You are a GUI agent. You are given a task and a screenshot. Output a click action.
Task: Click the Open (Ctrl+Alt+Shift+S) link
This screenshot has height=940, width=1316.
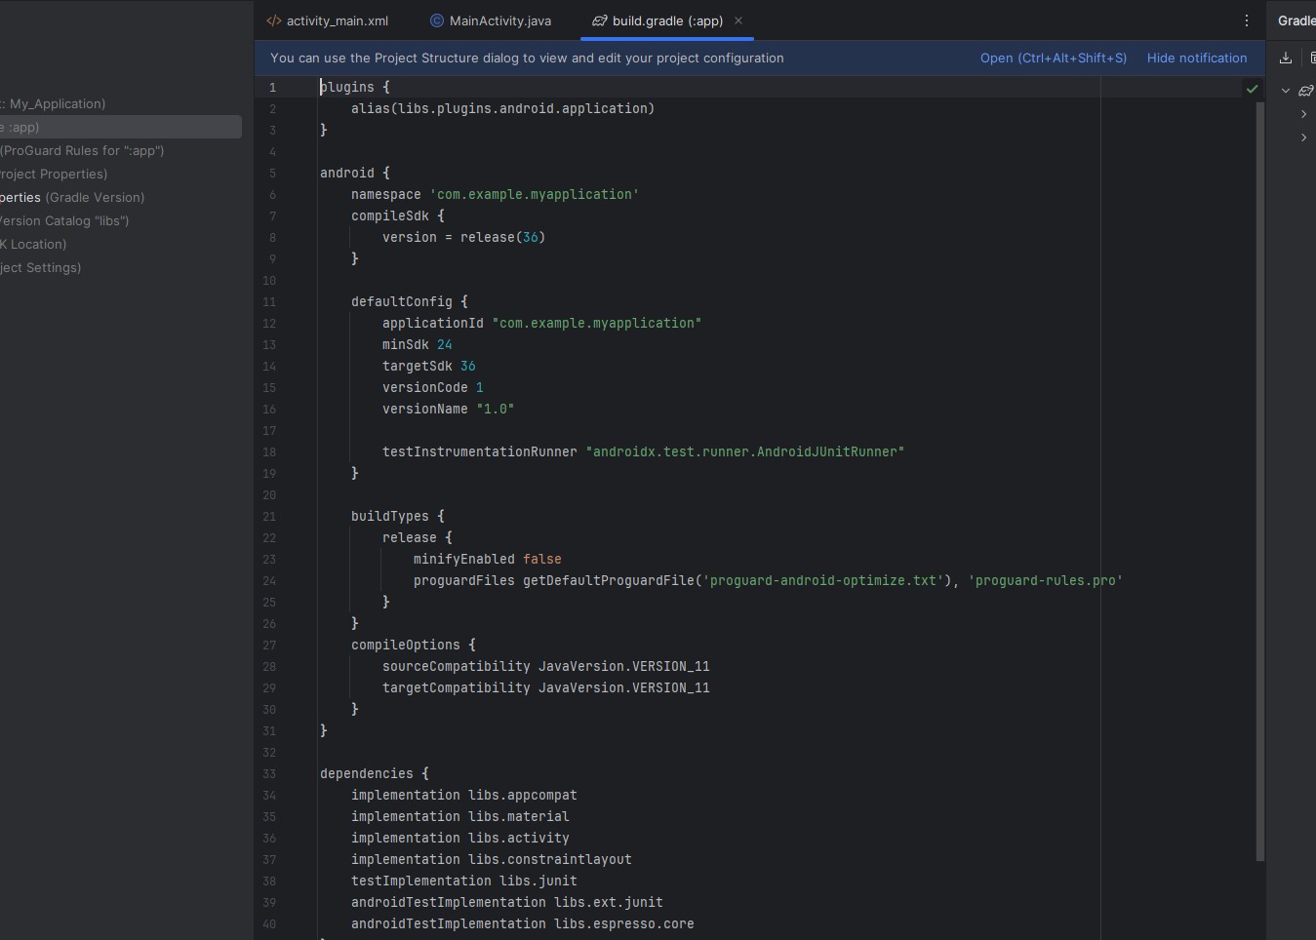(x=1053, y=59)
